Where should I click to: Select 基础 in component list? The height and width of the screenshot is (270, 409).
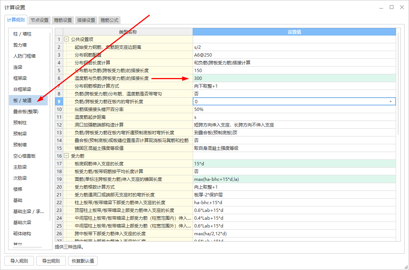tap(28, 200)
